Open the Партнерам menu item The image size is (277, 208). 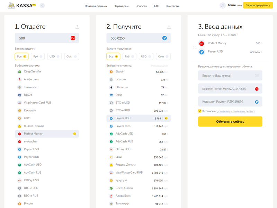click(x=121, y=6)
